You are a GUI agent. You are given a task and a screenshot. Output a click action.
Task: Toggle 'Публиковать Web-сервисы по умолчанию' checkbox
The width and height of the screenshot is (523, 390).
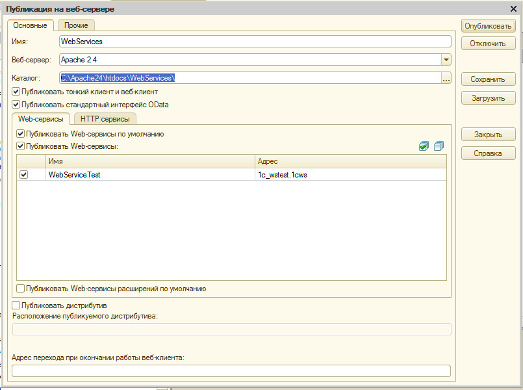20,134
